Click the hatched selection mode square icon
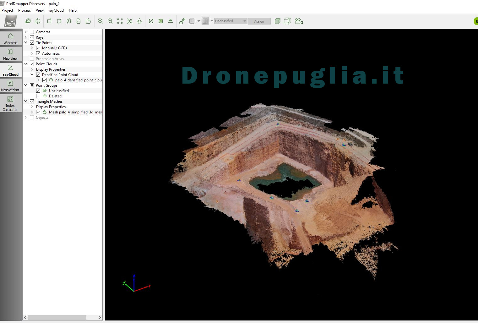The width and height of the screenshot is (478, 323). pos(205,21)
